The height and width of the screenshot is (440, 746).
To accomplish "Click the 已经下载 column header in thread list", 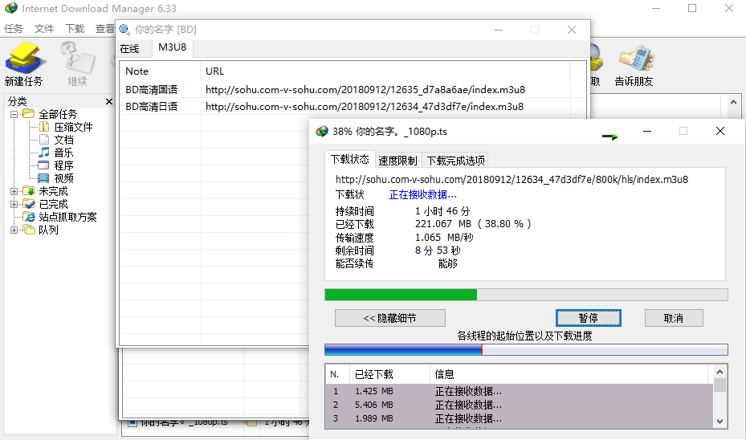I will (x=389, y=374).
